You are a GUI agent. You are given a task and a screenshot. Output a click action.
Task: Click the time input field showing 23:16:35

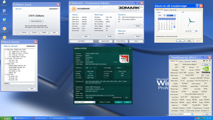(x=190, y=31)
